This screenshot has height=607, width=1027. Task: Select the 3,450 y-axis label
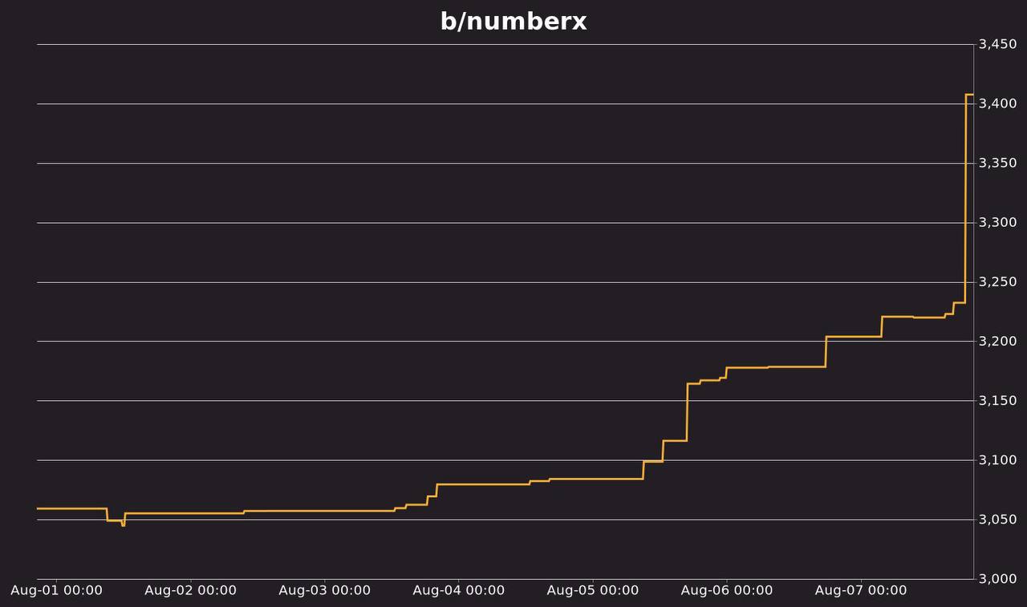tap(998, 45)
